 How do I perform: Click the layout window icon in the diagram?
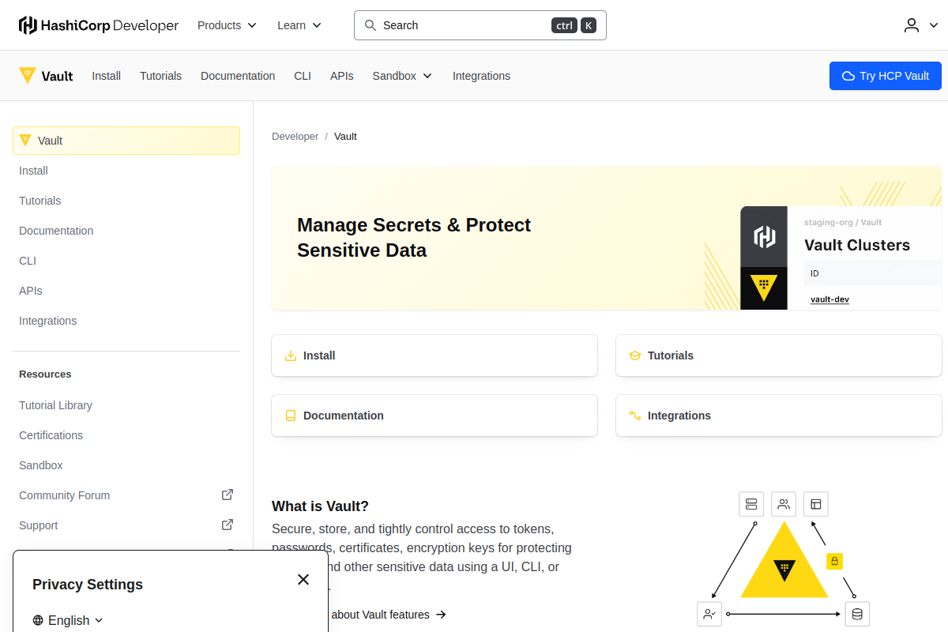pos(816,504)
